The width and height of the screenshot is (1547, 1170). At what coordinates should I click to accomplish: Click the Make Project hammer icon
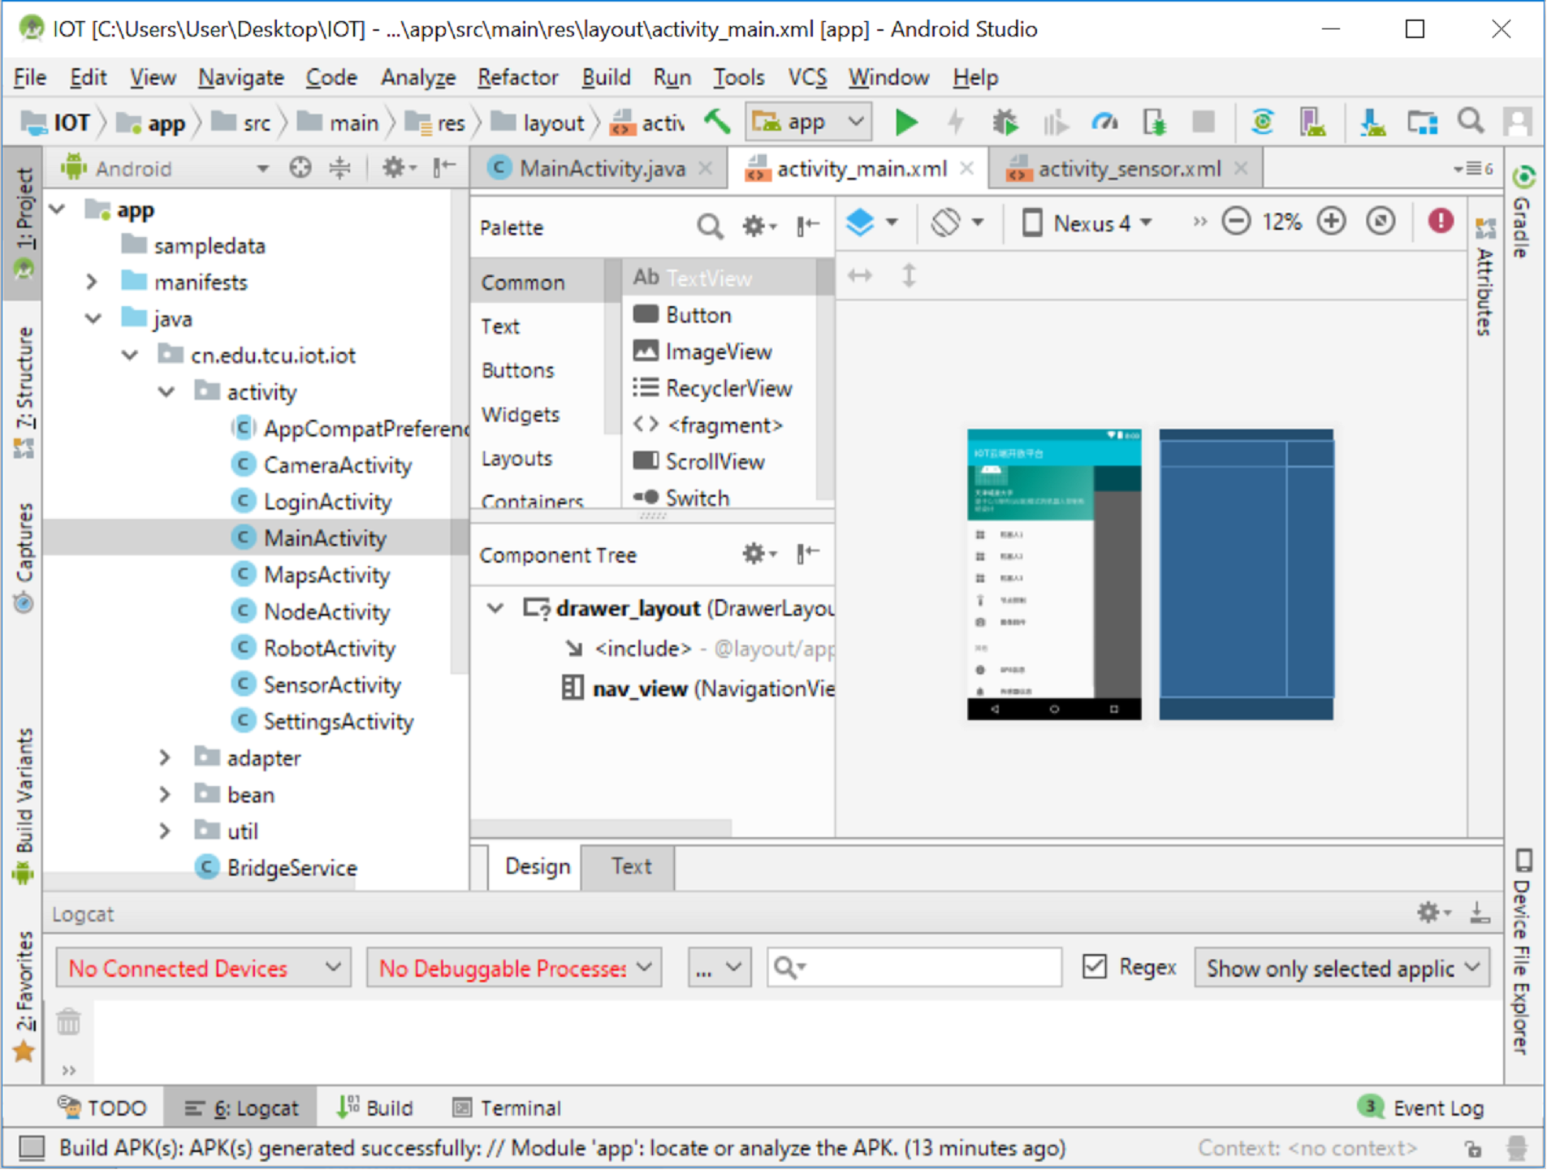[x=717, y=122]
